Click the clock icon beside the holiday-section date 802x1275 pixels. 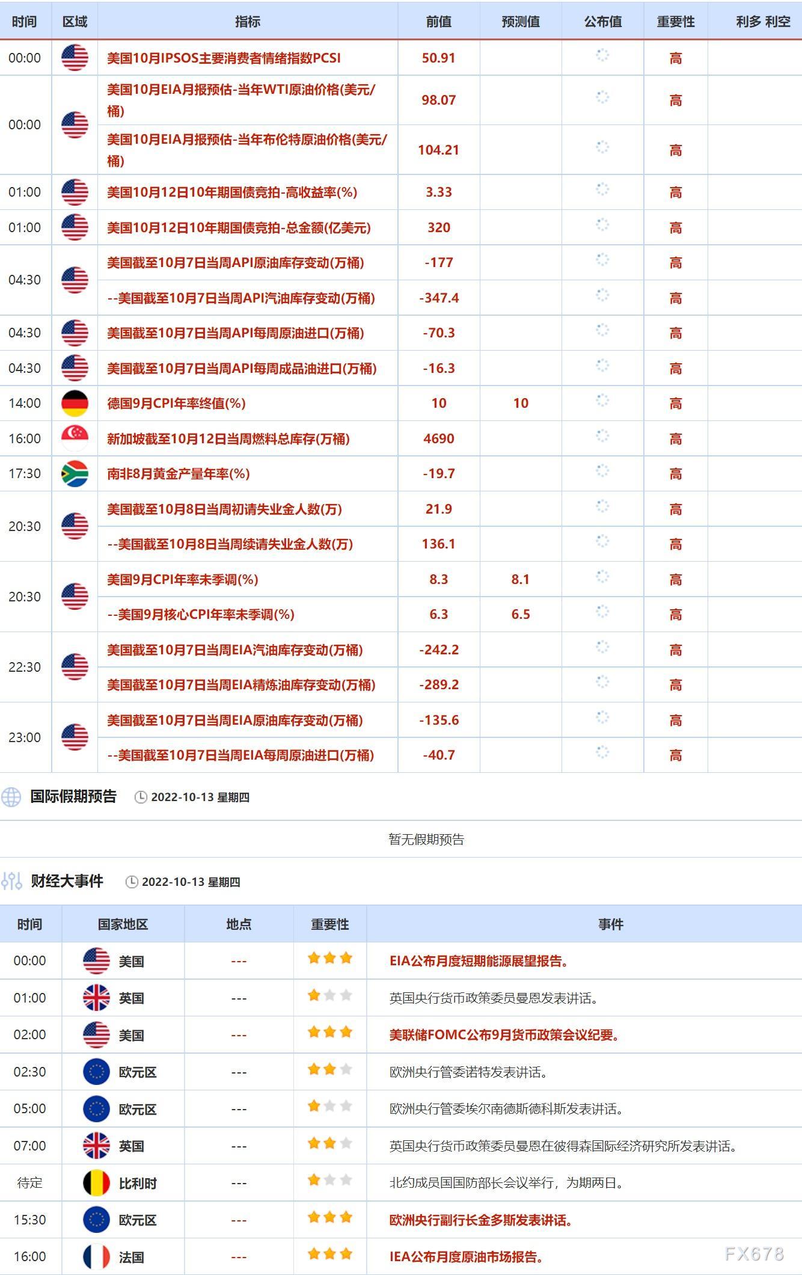141,797
